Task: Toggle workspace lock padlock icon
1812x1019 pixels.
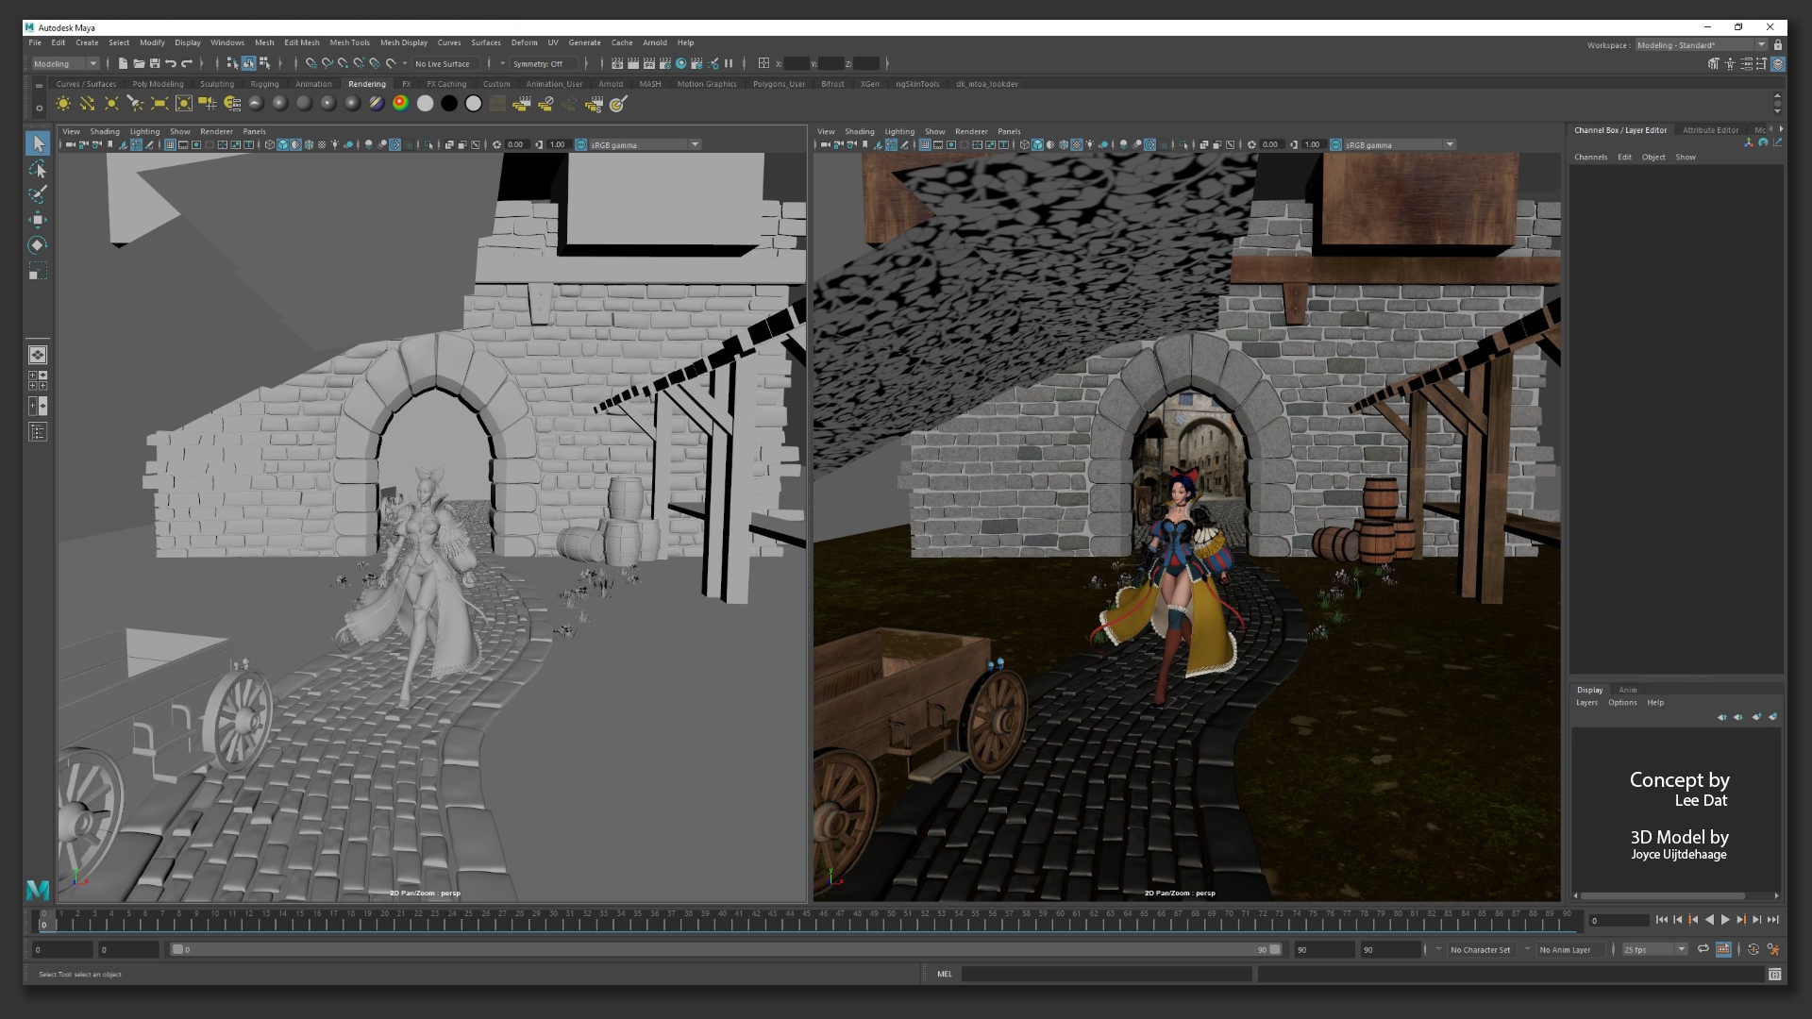Action: coord(1778,44)
